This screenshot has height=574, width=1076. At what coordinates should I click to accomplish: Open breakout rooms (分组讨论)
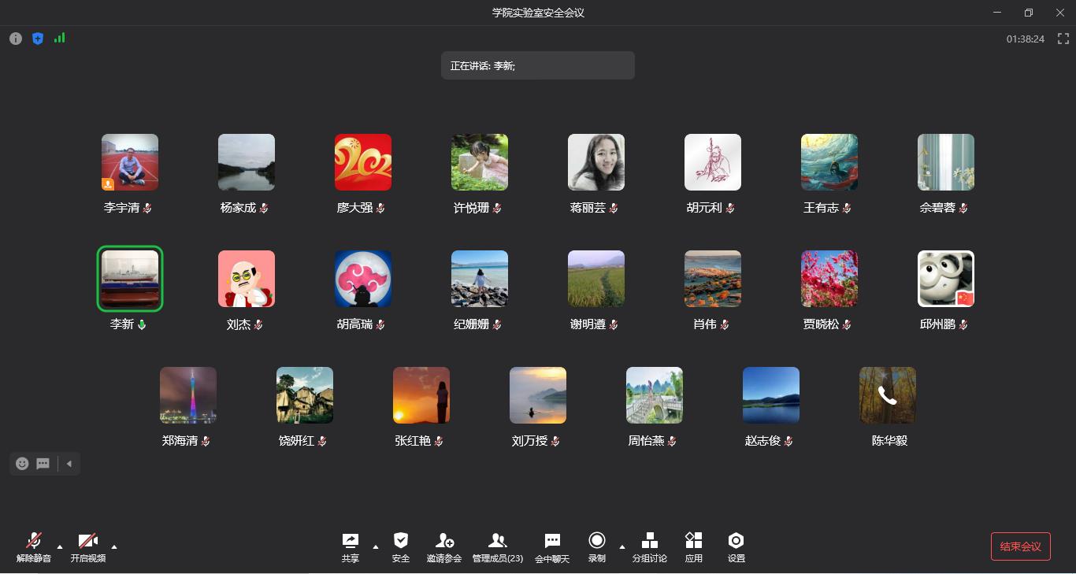pyautogui.click(x=650, y=547)
